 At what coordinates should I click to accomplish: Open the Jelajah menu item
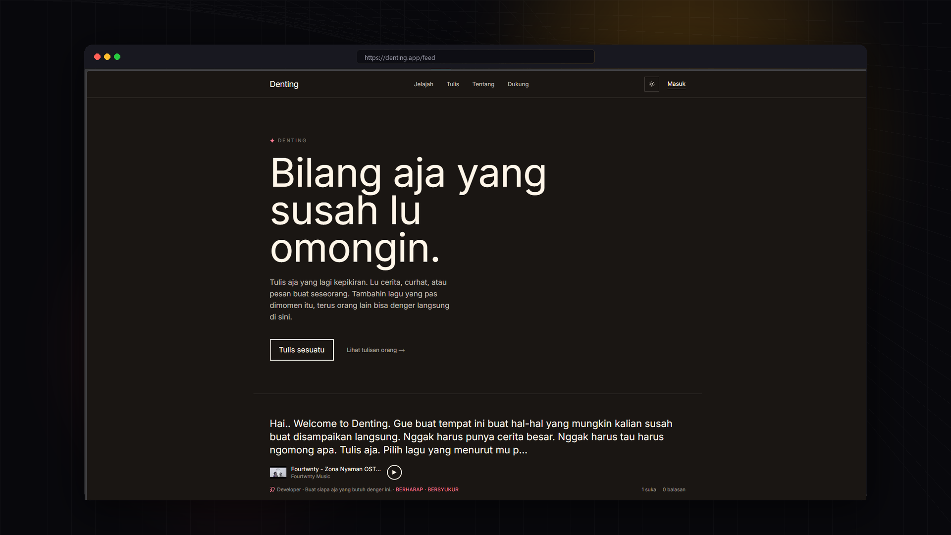point(423,84)
